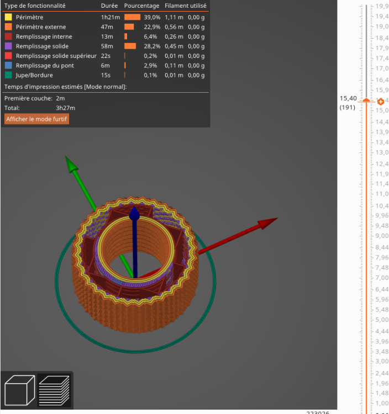Toggle the Remplissage solide purple swatch
The width and height of the screenshot is (389, 414).
8,46
